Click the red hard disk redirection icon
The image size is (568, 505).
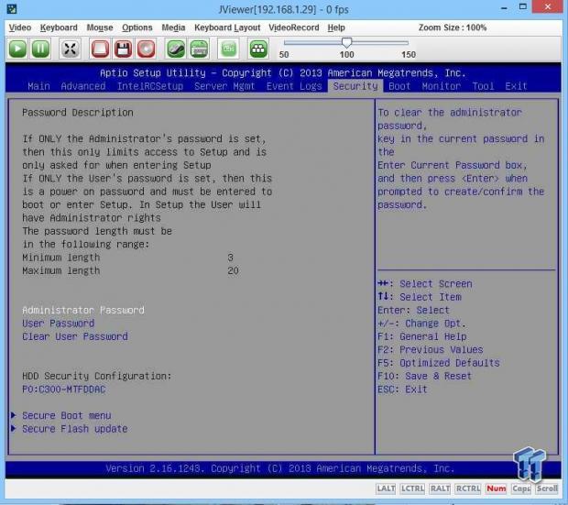[100, 49]
